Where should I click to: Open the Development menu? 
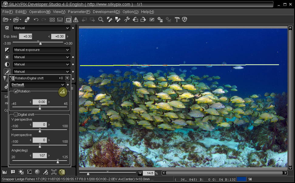(x=106, y=12)
